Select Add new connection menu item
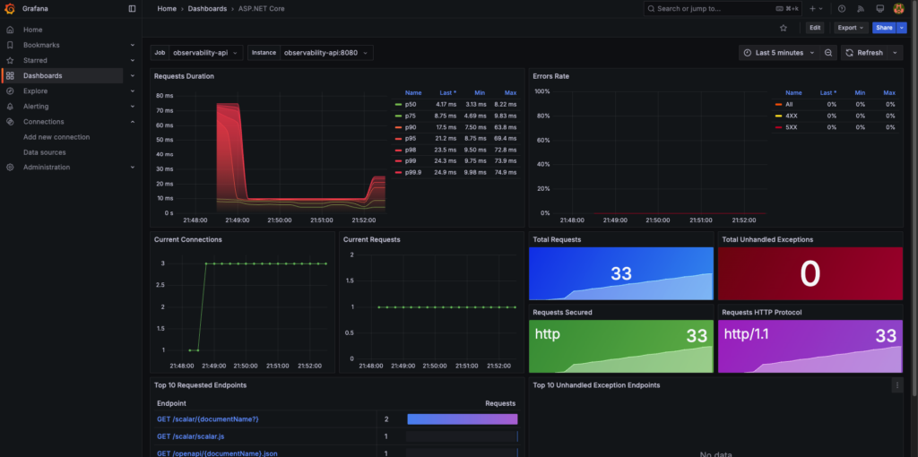918x457 pixels. (x=56, y=137)
